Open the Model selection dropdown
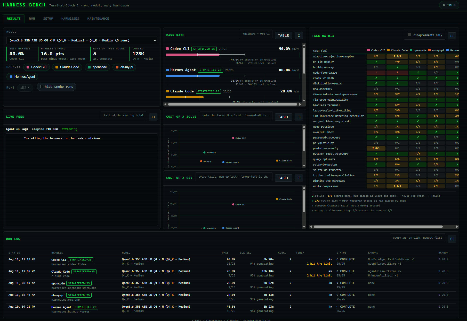Viewport: 467px width, 321px height. [x=82, y=40]
